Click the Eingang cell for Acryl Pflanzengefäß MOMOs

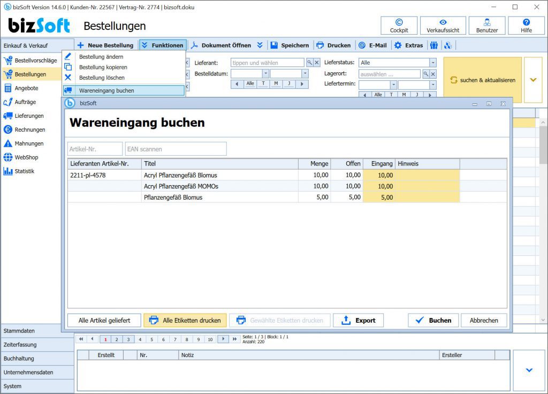click(379, 186)
